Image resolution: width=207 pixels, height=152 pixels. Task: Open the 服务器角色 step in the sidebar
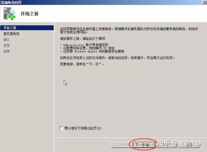point(11,34)
